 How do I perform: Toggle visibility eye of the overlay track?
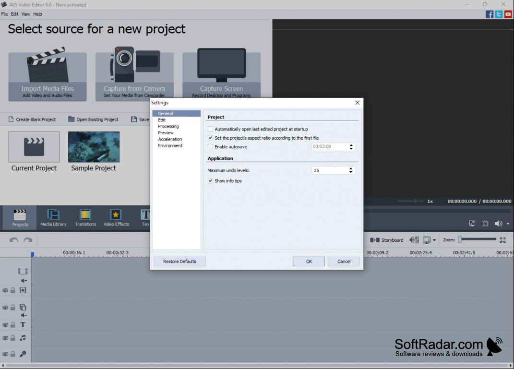coord(5,308)
